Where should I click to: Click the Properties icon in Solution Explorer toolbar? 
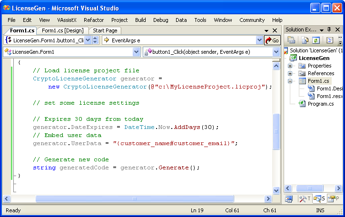click(291, 40)
